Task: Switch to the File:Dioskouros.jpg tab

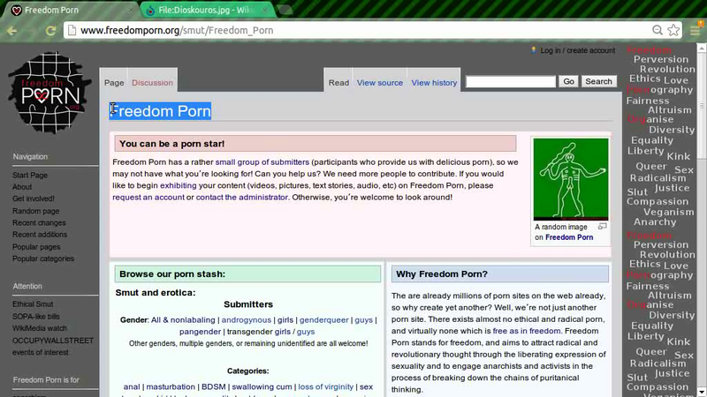Action: [208, 10]
